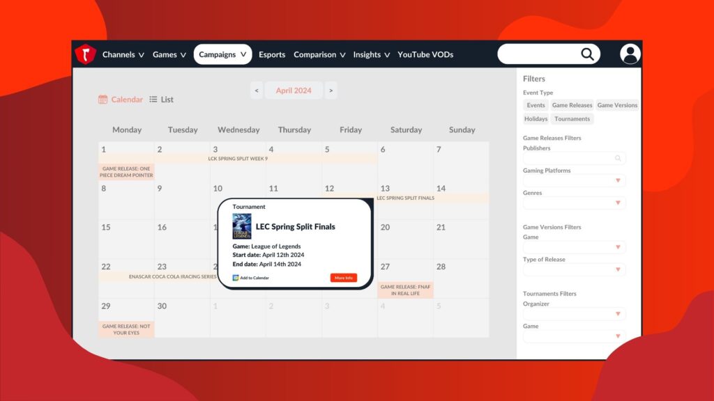
Task: Select April 16 on the calendar
Action: click(182, 239)
